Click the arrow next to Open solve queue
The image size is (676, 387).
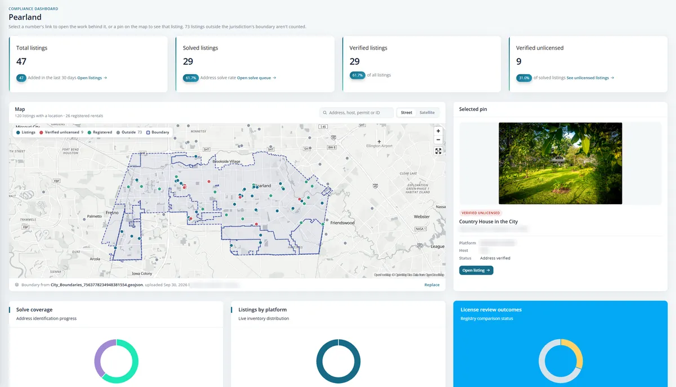click(274, 78)
